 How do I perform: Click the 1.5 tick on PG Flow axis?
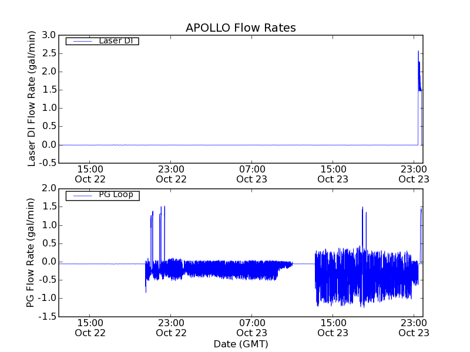click(x=49, y=207)
